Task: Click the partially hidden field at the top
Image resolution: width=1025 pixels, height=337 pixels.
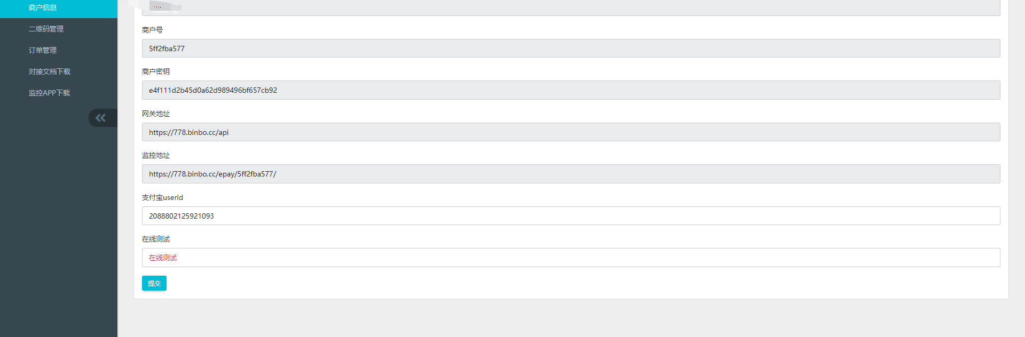Action: point(571,8)
